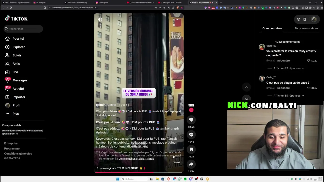Image resolution: width=324 pixels, height=182 pixels.
Task: Open Célia_17 profile avatar
Action: (262, 78)
